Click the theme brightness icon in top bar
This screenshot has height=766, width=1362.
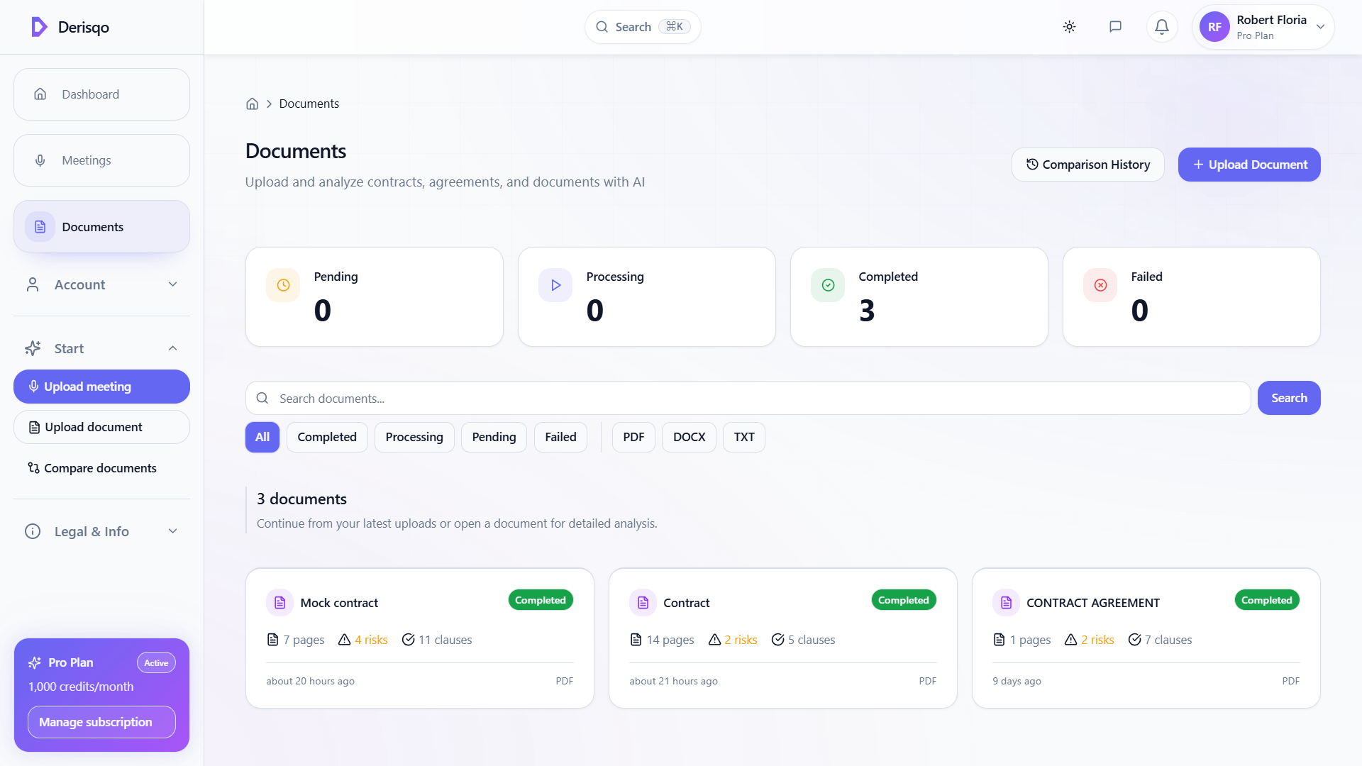click(x=1069, y=26)
